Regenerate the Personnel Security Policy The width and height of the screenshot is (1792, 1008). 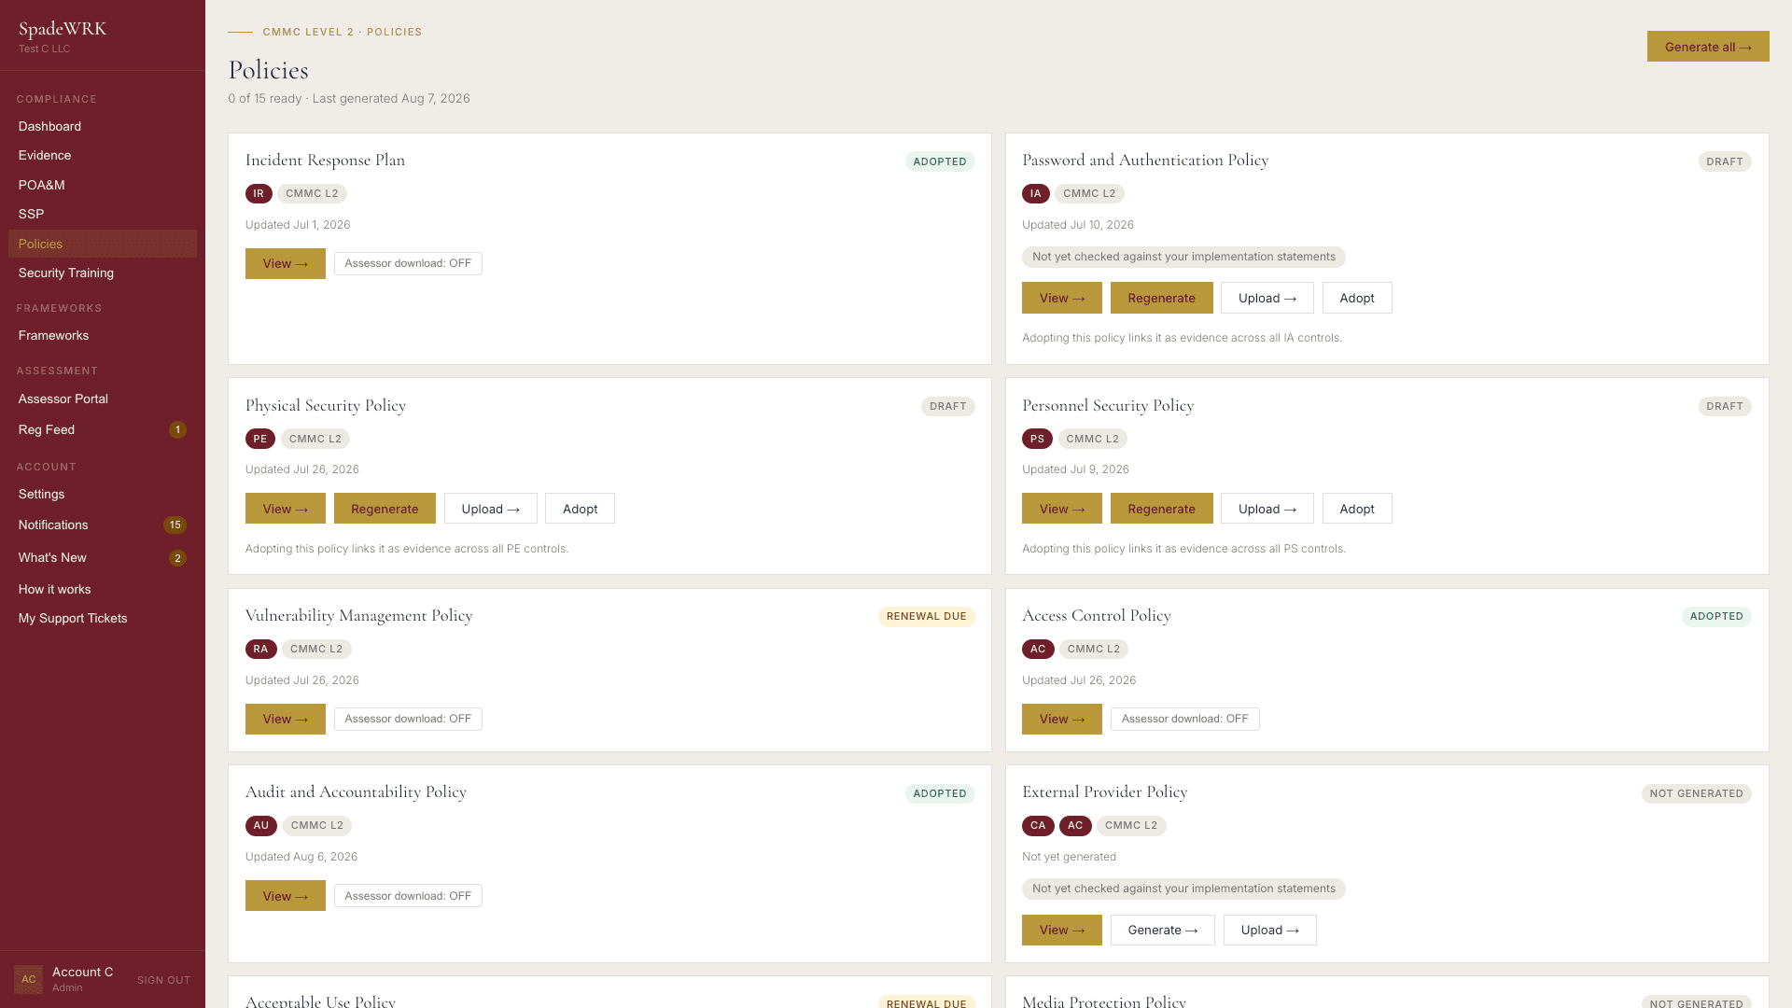(x=1161, y=509)
